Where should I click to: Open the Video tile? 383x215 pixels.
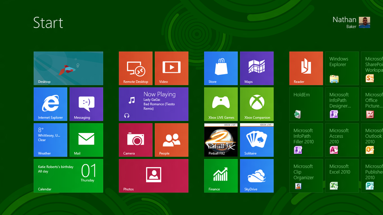171,68
